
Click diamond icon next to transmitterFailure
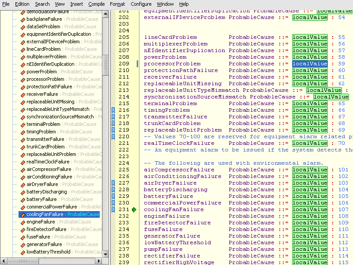point(23,140)
